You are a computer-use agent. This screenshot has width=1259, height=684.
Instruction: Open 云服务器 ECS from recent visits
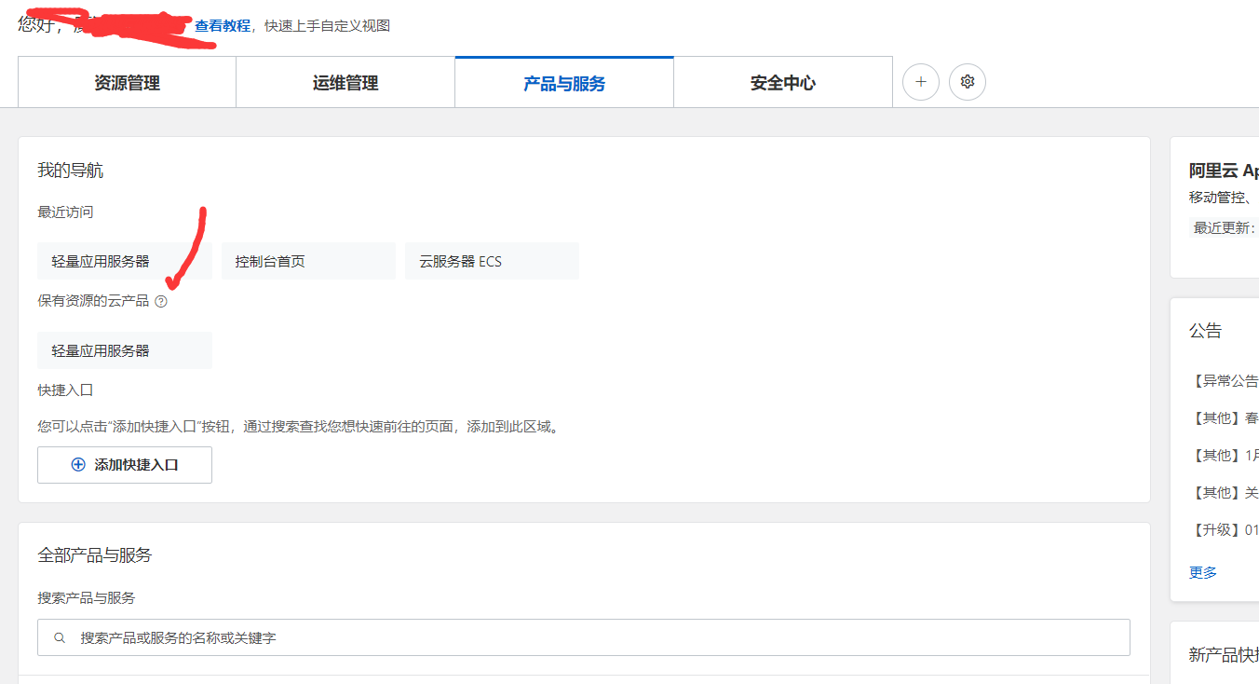(x=492, y=261)
